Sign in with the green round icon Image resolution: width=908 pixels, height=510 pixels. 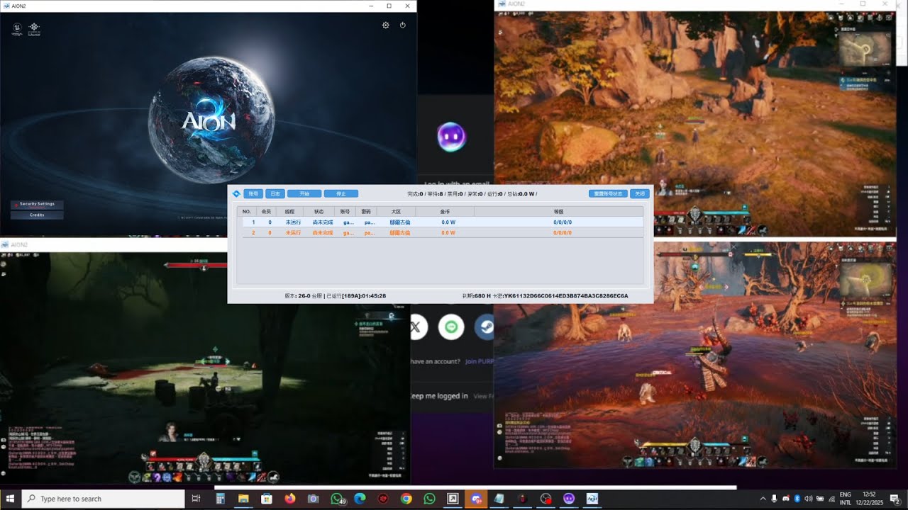pos(451,327)
